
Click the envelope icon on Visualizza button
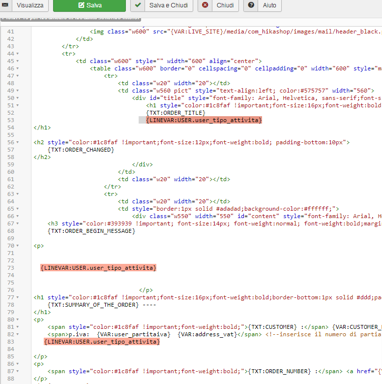pyautogui.click(x=5, y=5)
